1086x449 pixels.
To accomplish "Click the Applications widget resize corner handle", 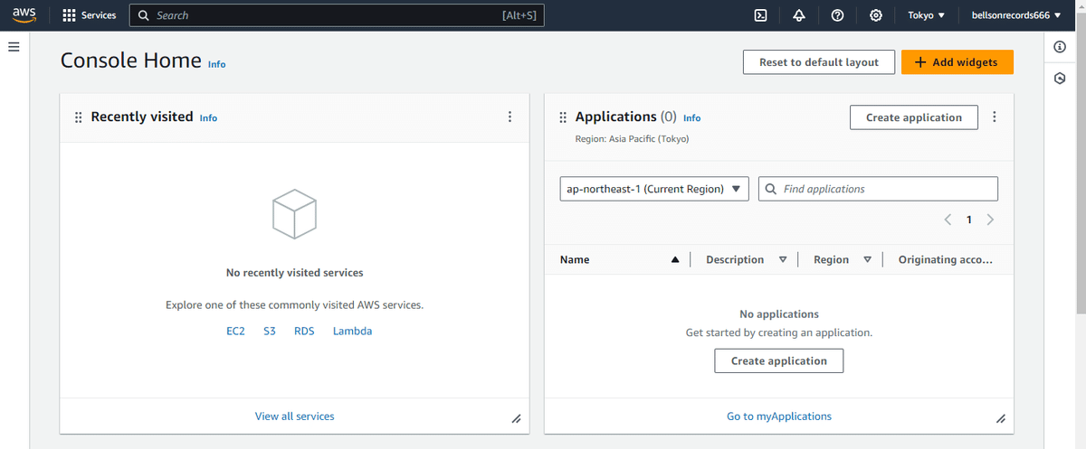I will point(1001,419).
